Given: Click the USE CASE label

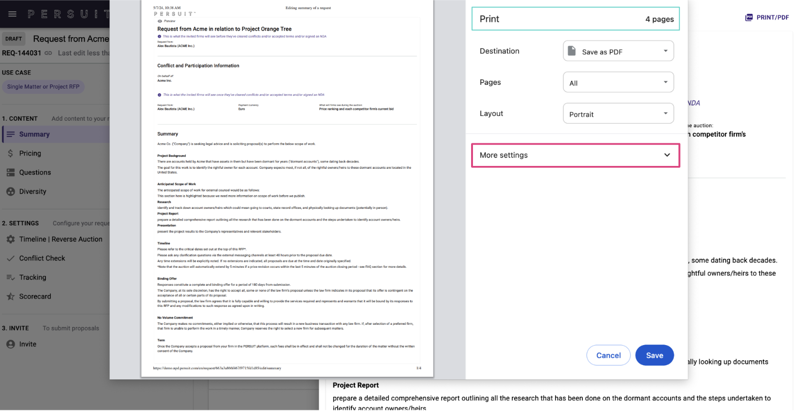Looking at the screenshot, I should tap(17, 73).
